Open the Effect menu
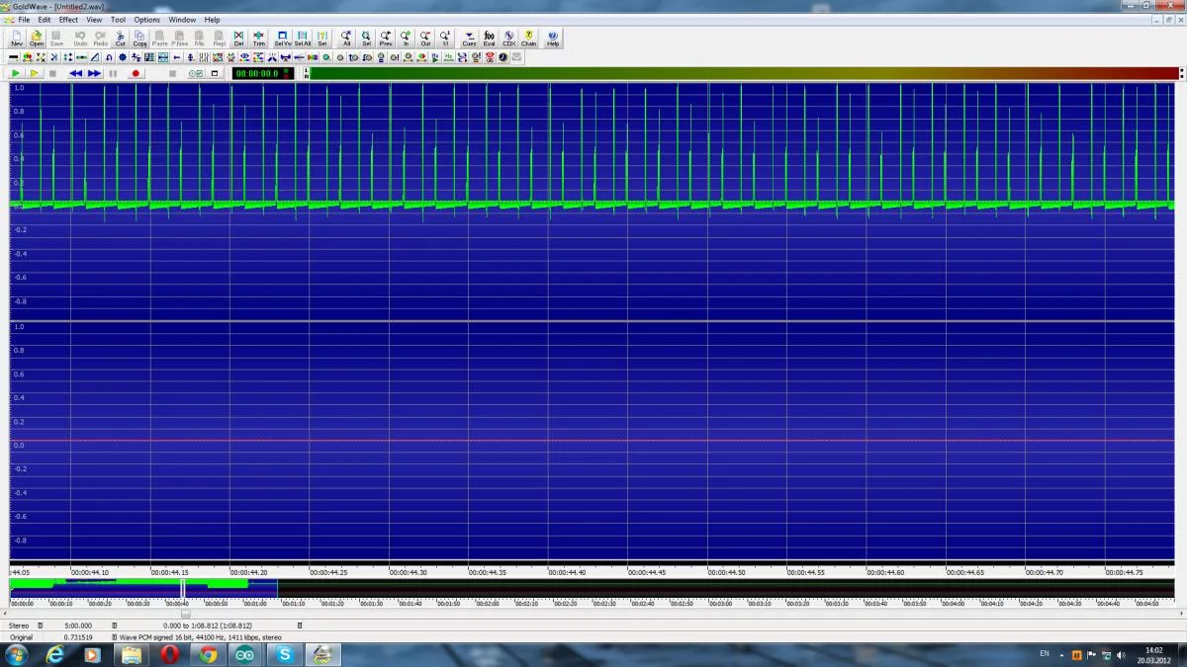This screenshot has height=667, width=1187. (68, 20)
